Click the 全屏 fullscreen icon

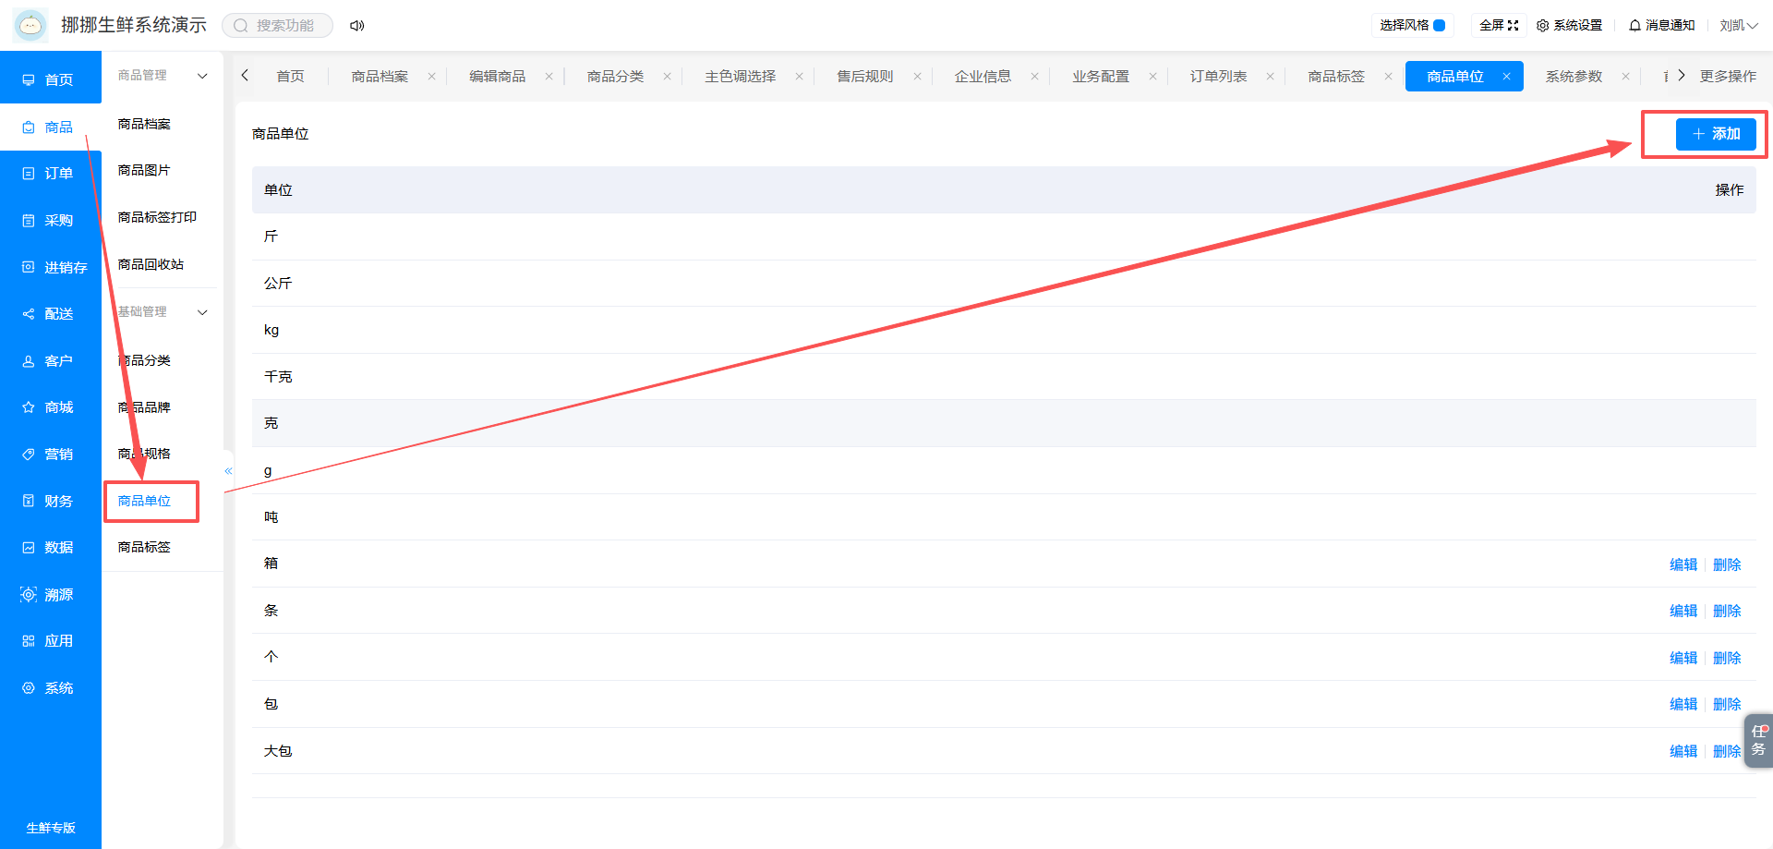(1513, 26)
